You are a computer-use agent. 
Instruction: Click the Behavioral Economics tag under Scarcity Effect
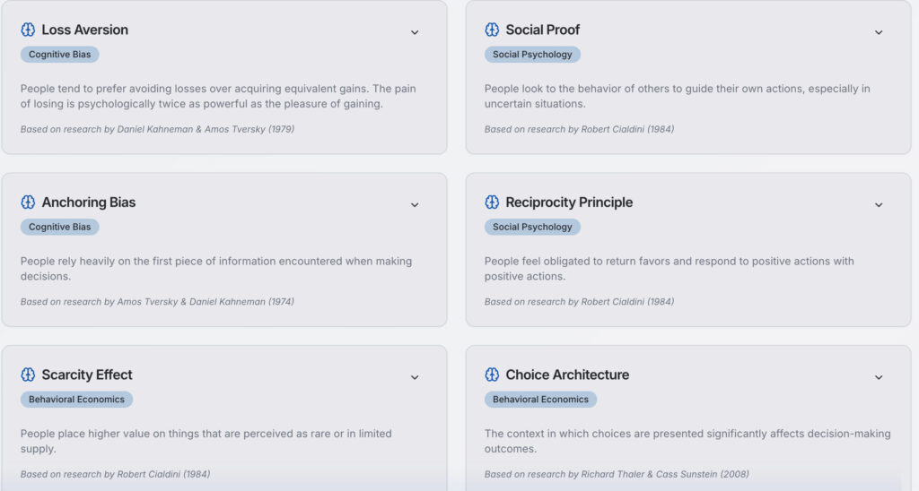76,400
